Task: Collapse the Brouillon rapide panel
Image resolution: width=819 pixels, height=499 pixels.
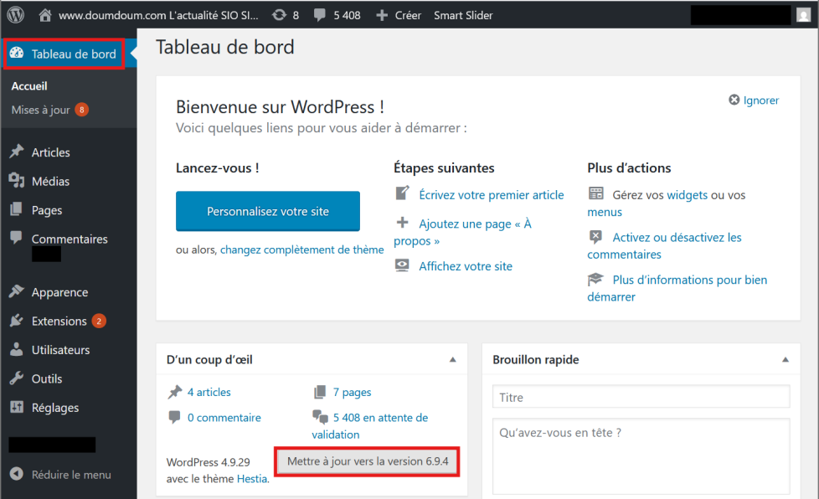Action: [x=785, y=360]
